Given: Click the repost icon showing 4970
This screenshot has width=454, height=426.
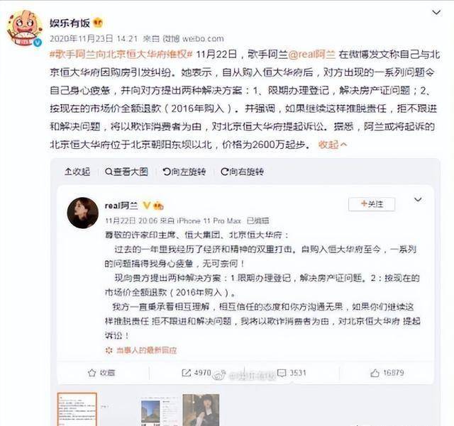Looking at the screenshot, I should click(186, 373).
